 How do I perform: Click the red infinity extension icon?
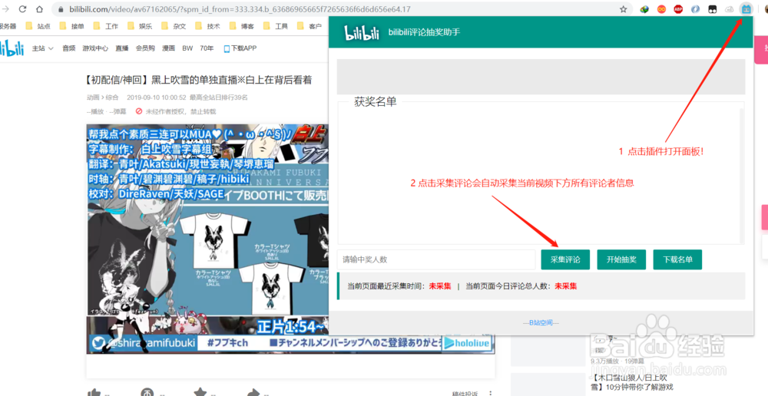(x=661, y=8)
